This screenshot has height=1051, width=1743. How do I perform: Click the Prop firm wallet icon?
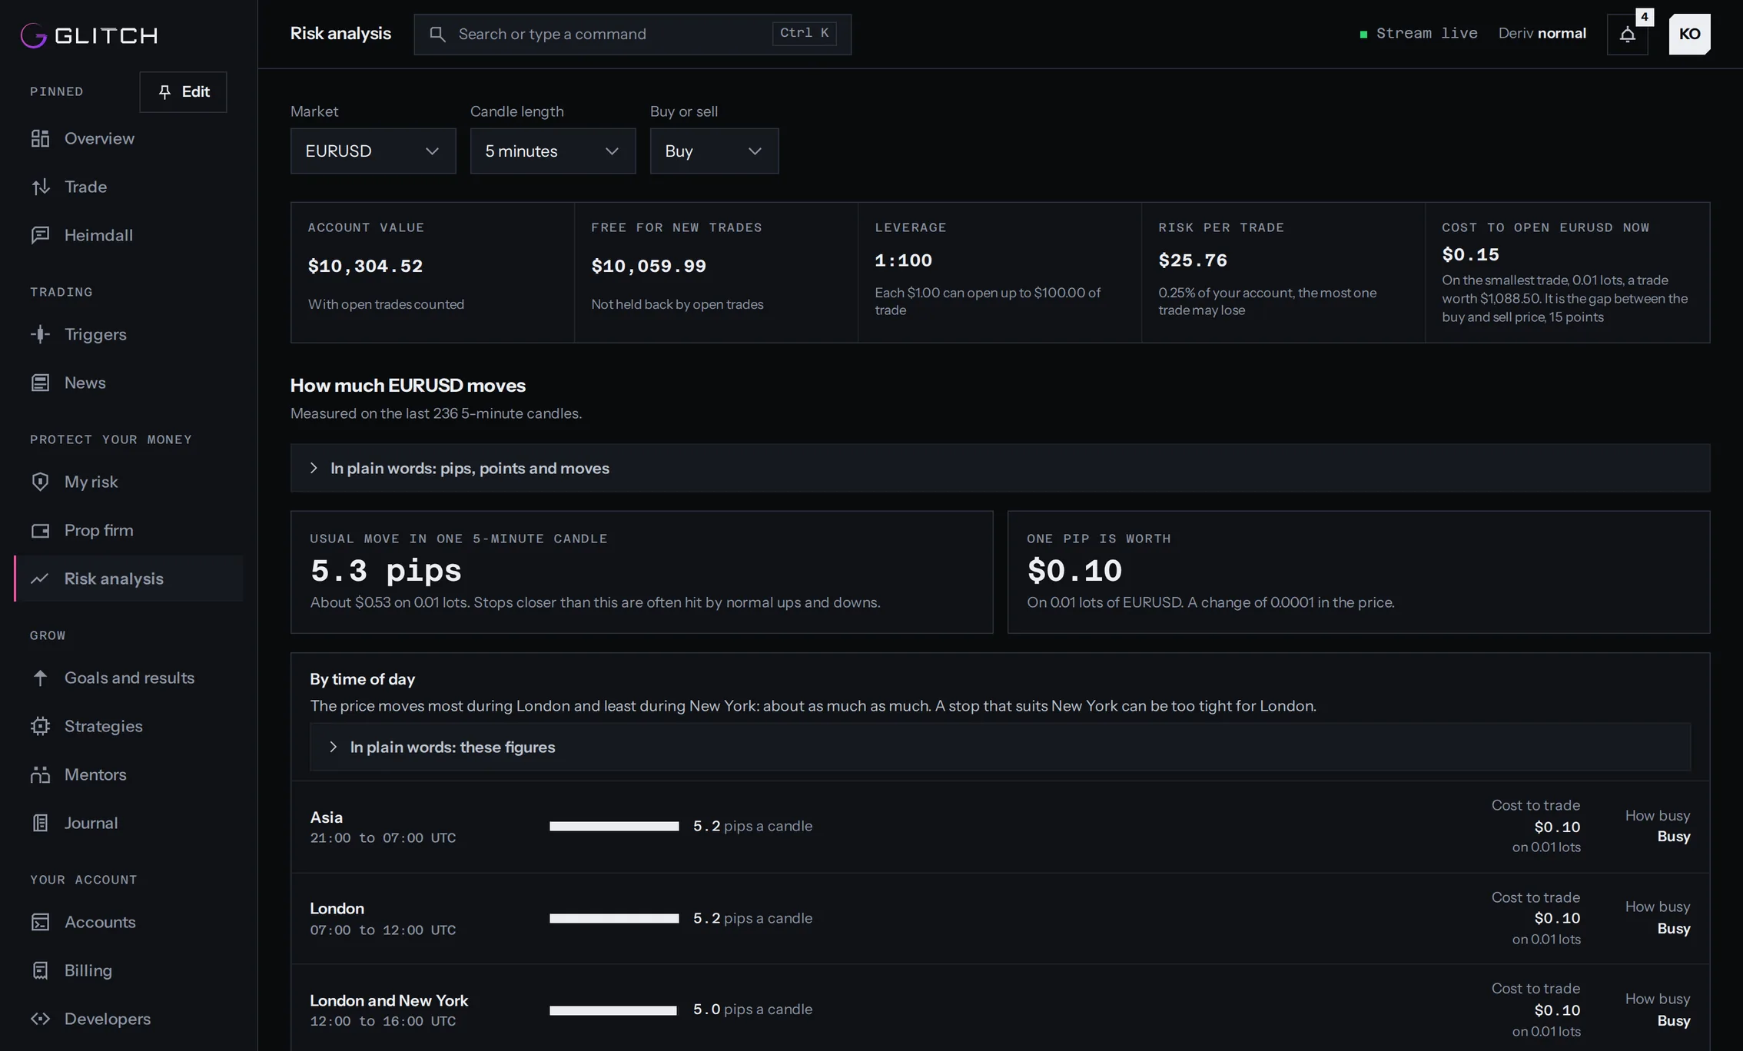[40, 530]
